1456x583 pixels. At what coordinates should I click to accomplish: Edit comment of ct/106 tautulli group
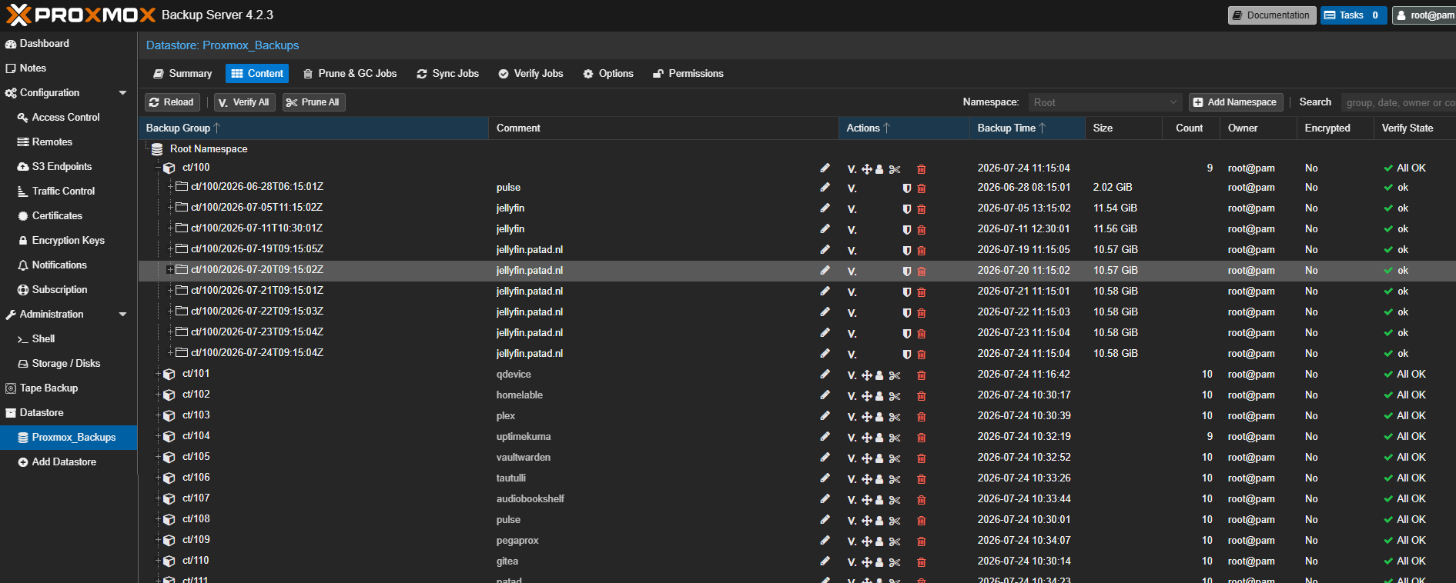(825, 478)
